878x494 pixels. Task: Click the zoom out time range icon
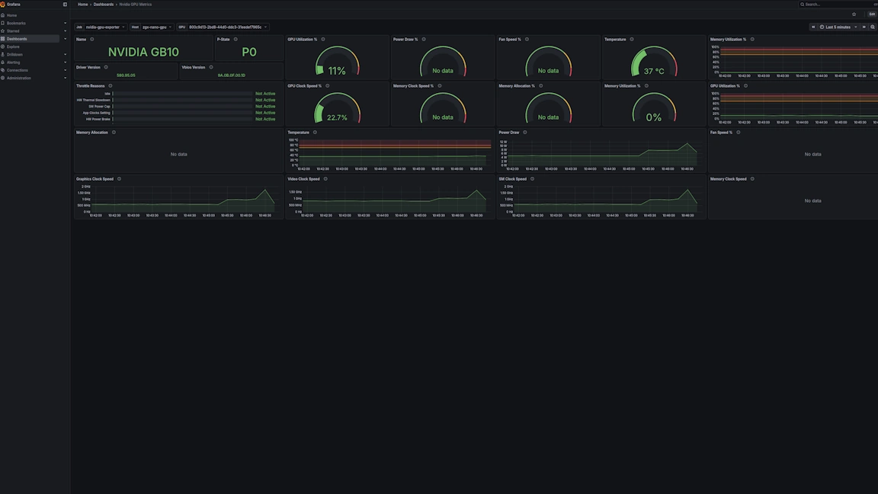(x=873, y=27)
